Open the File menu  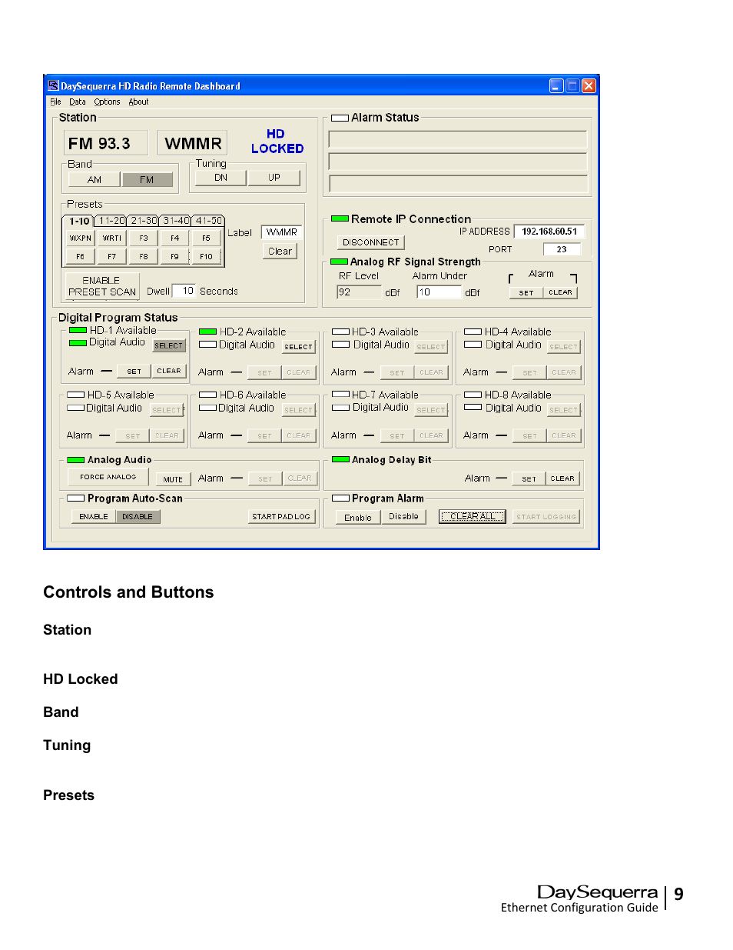(55, 102)
